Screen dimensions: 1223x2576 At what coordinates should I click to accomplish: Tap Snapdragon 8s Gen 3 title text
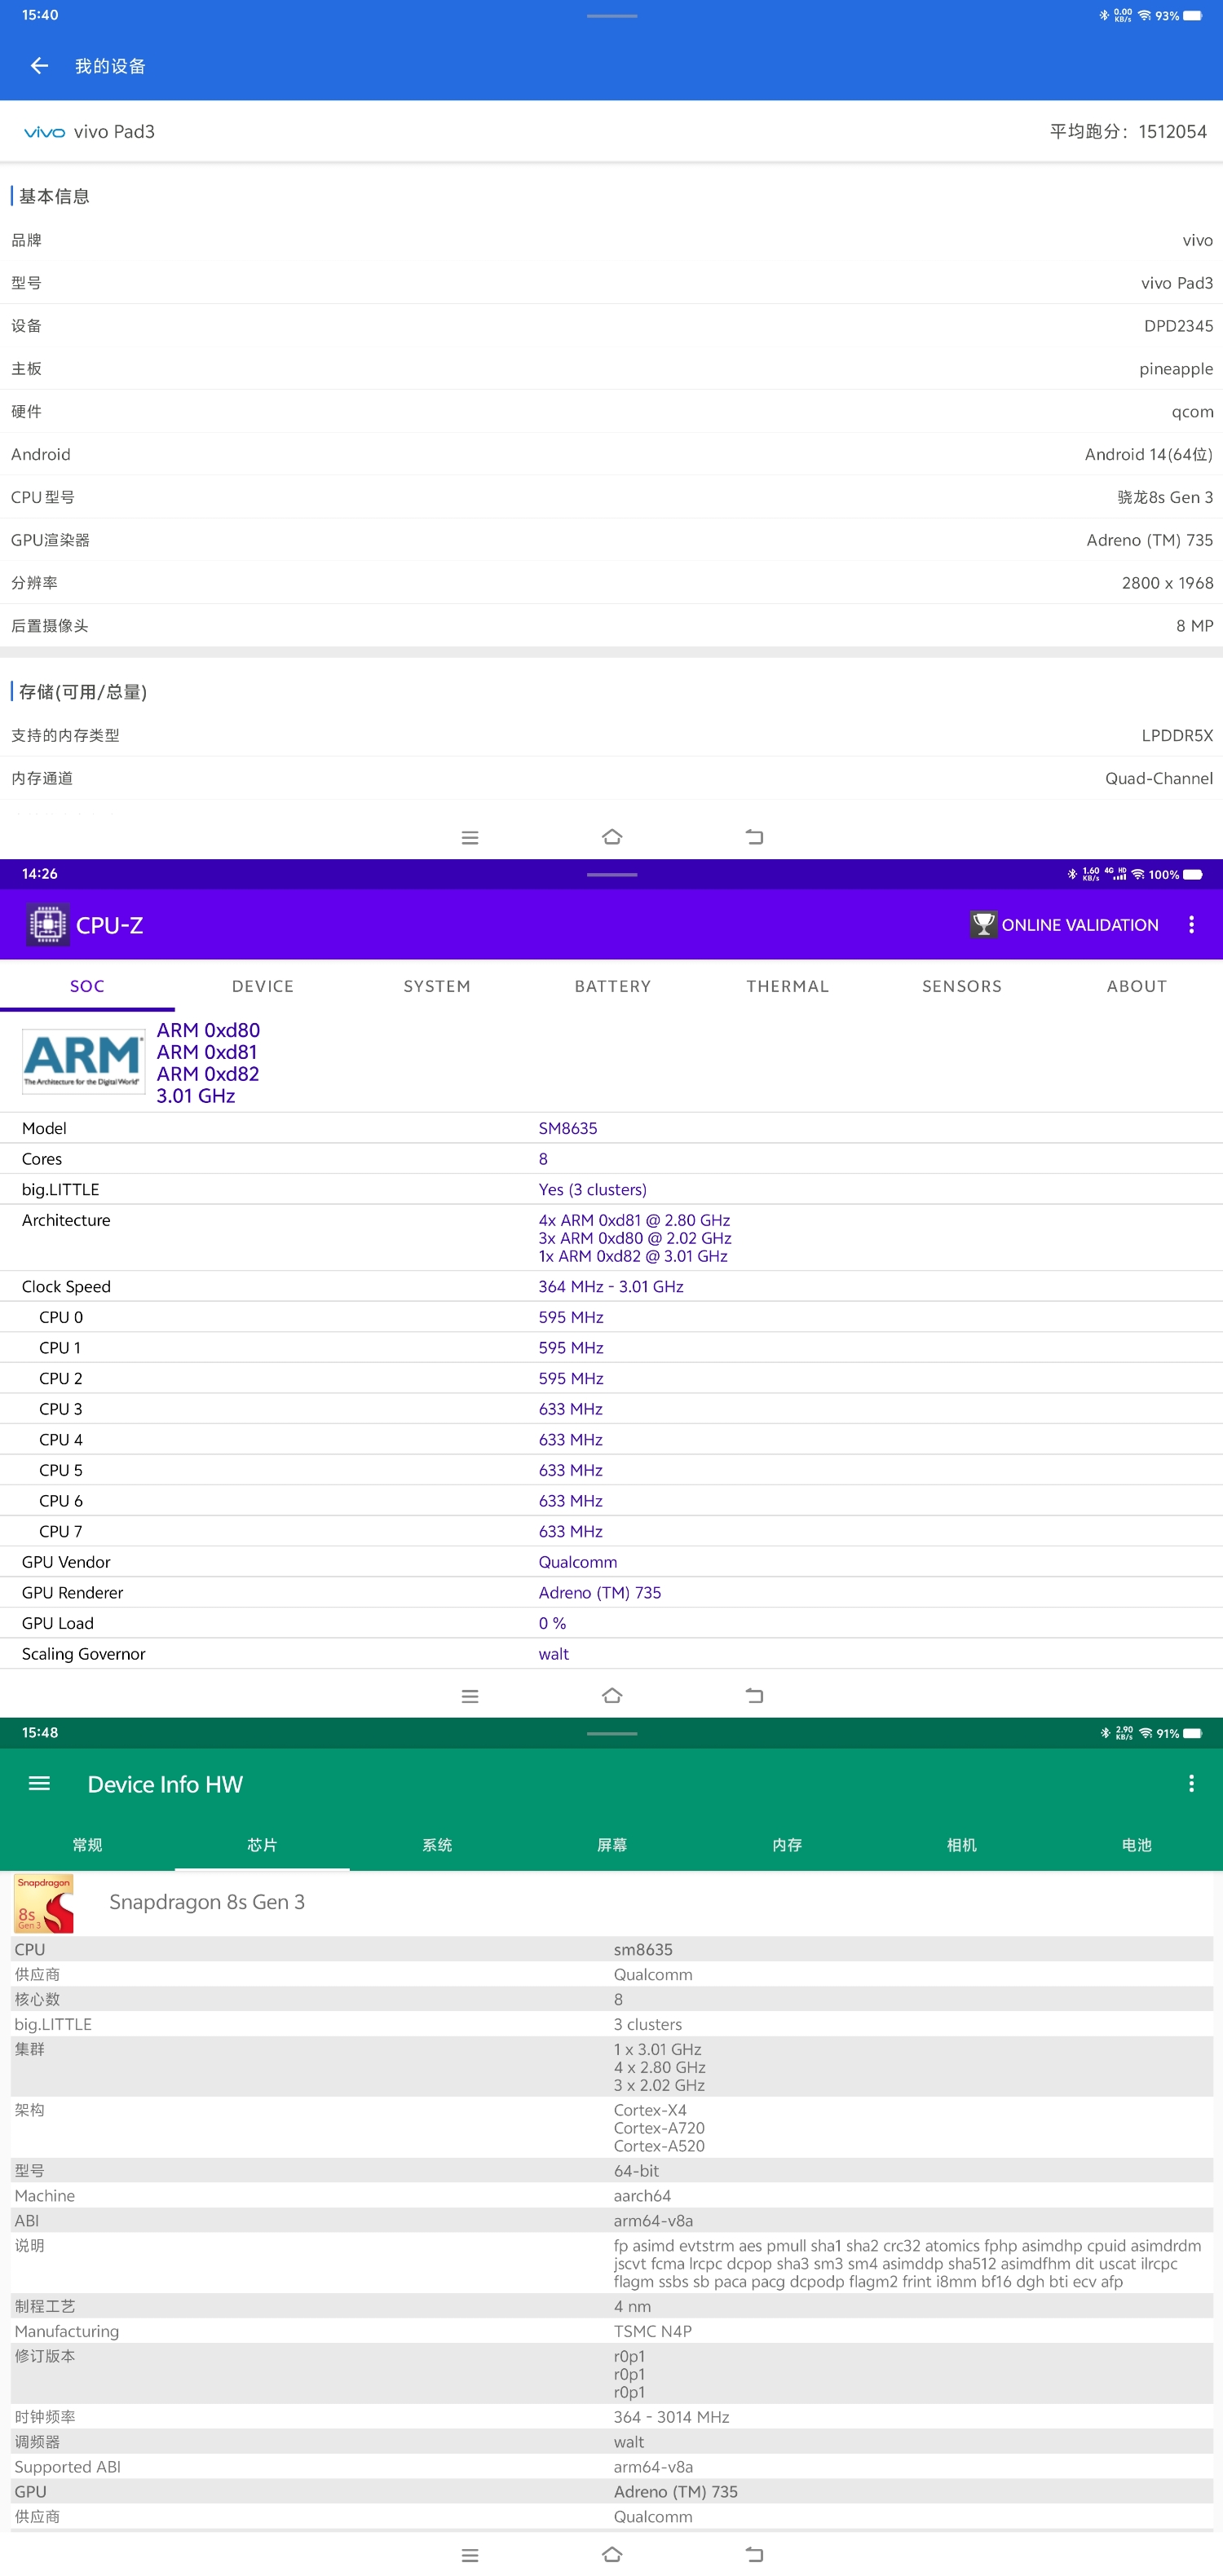click(207, 1902)
